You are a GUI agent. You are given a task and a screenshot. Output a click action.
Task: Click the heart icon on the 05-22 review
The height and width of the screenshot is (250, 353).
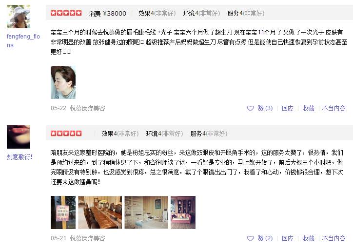click(x=250, y=108)
